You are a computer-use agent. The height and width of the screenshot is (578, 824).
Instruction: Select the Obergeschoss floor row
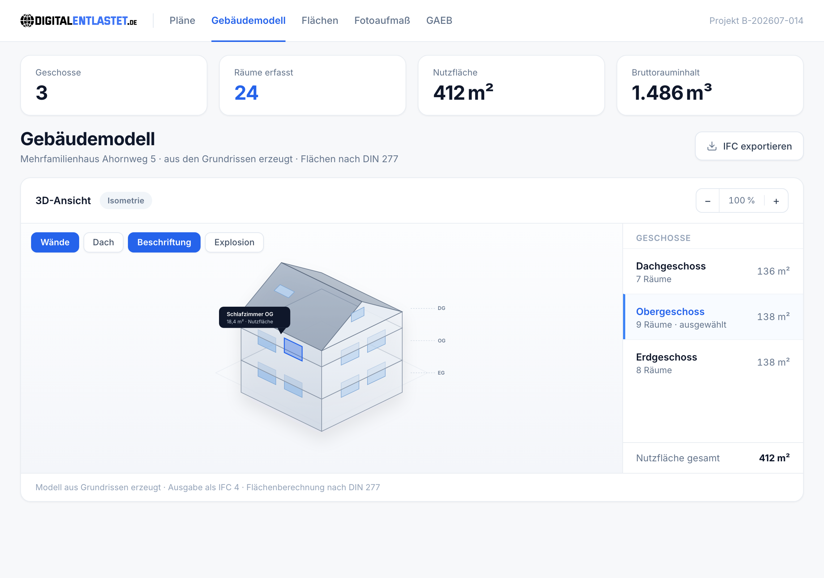coord(713,317)
